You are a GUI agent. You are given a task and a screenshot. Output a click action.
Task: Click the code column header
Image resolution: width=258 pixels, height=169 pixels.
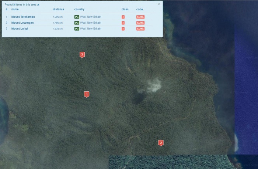click(140, 9)
